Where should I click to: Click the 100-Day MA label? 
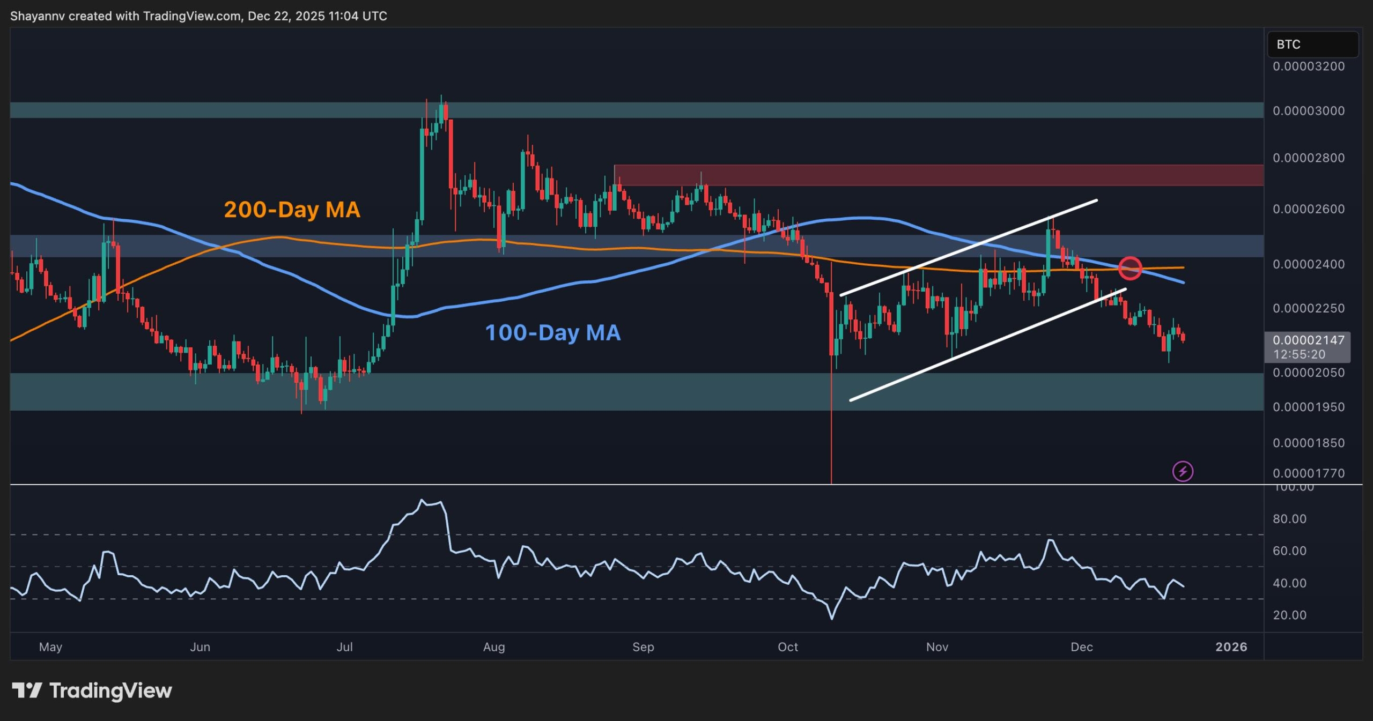pos(552,333)
